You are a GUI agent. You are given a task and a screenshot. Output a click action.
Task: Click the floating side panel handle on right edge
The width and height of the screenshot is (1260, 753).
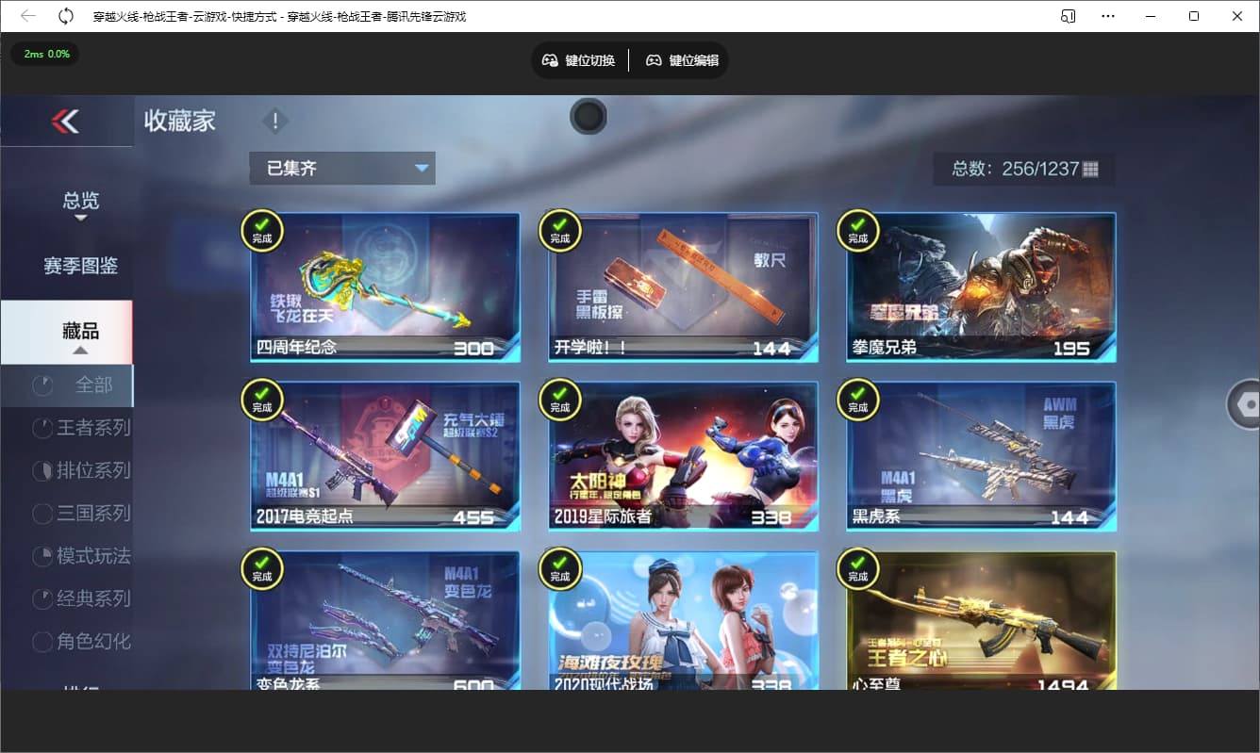tap(1247, 403)
